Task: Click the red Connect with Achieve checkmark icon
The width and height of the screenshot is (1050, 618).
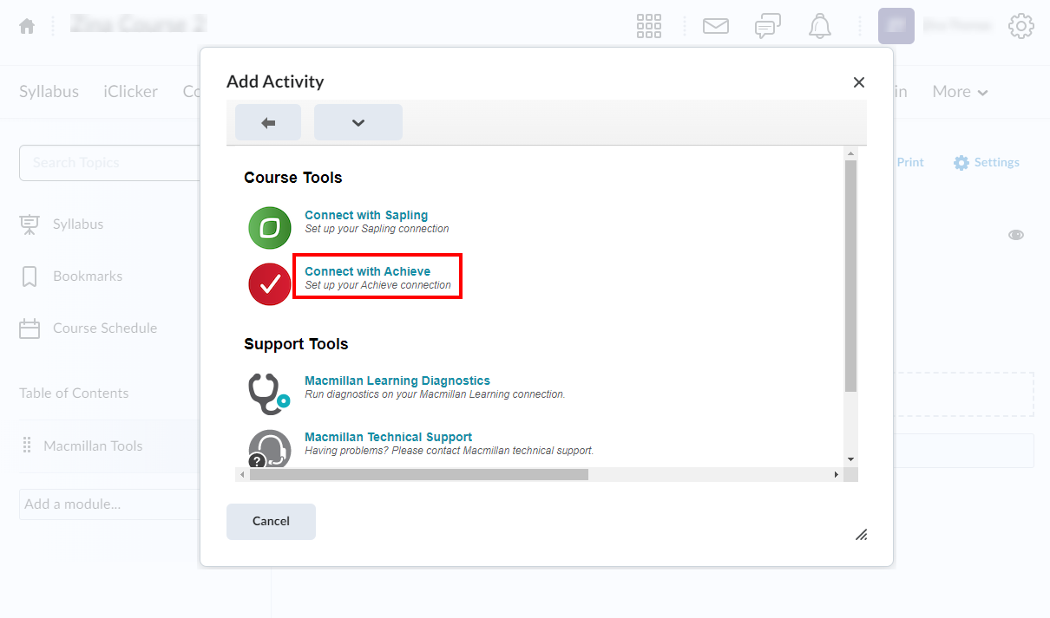Action: tap(269, 283)
